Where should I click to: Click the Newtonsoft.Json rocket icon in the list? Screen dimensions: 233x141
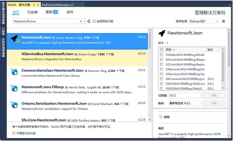14,38
